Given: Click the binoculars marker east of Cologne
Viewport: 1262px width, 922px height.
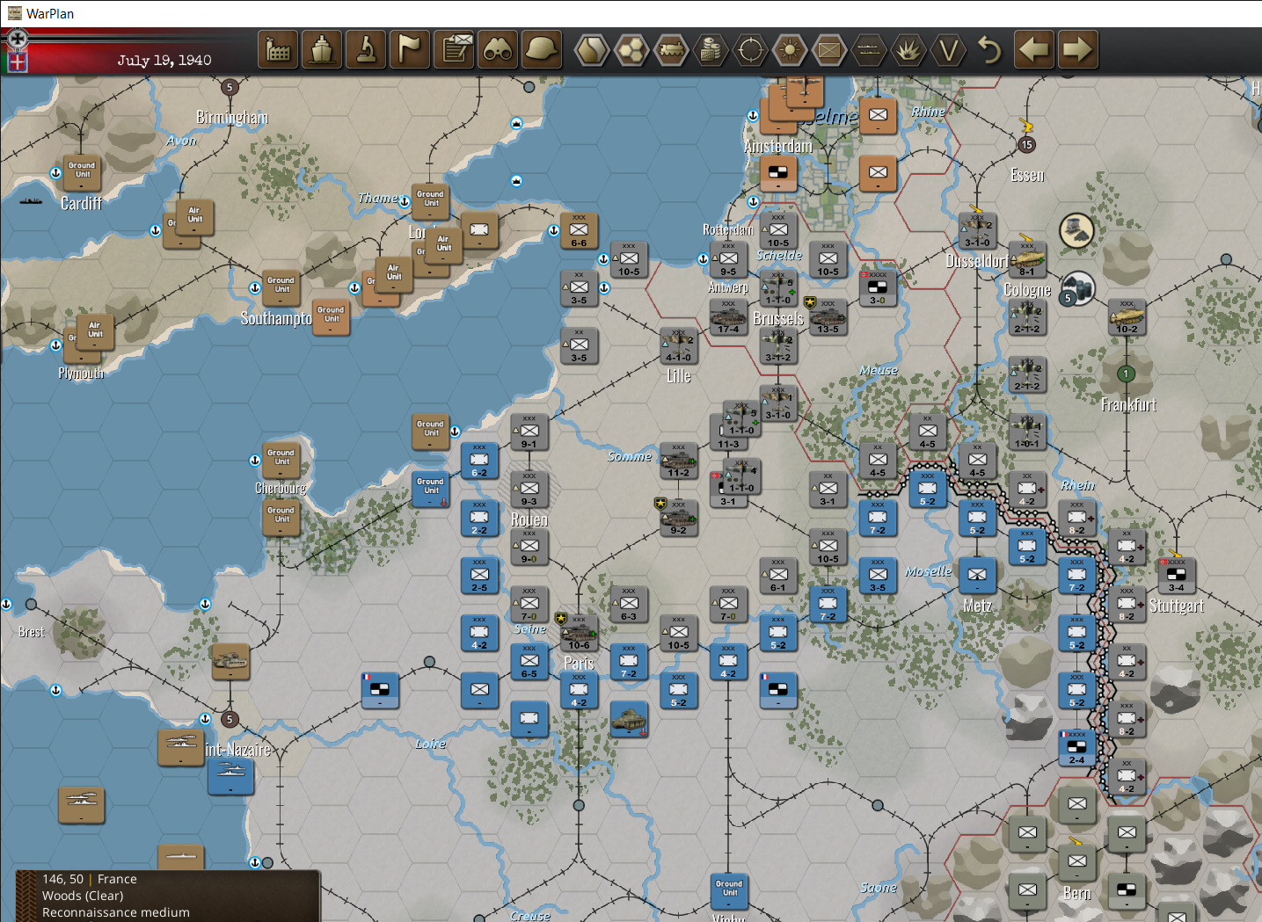Looking at the screenshot, I should (x=1078, y=287).
